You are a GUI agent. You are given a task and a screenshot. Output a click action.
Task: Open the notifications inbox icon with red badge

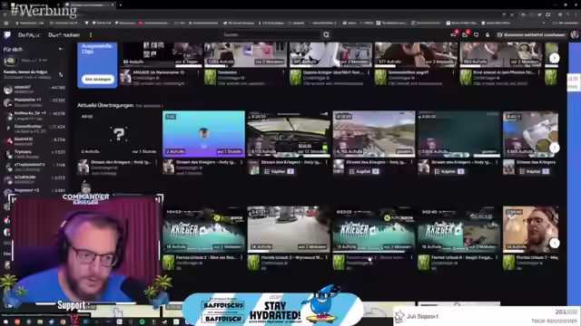(x=465, y=34)
